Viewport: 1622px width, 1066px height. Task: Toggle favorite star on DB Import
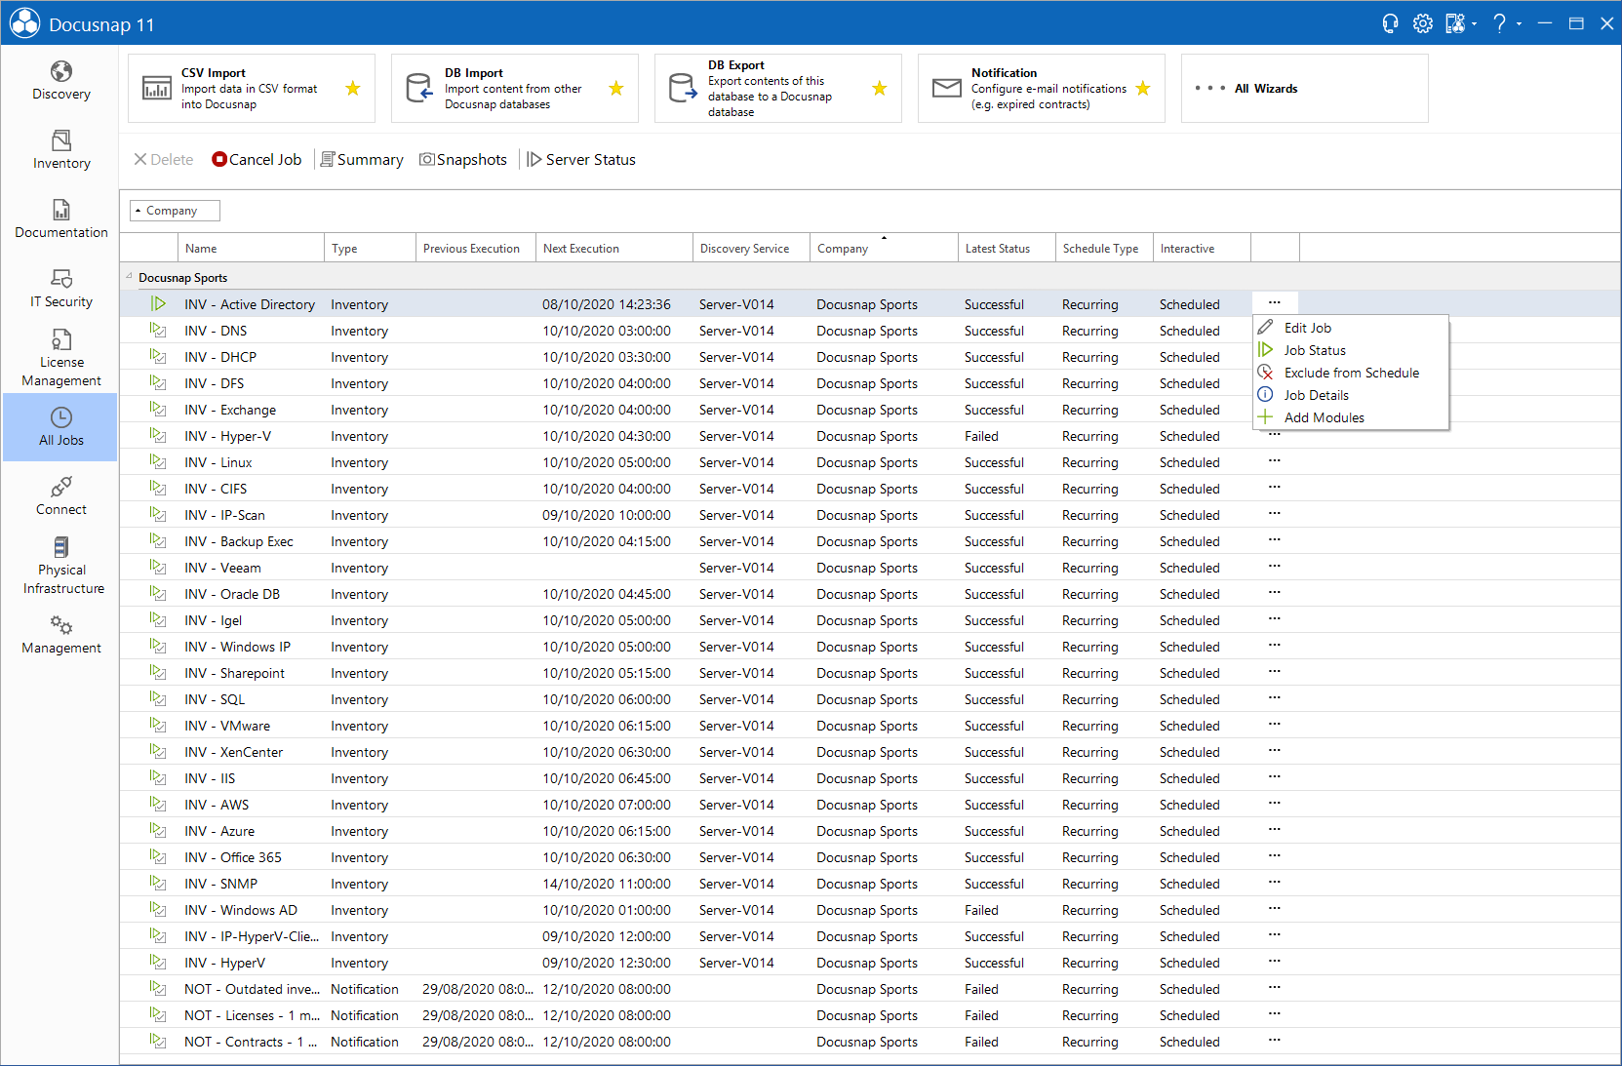[616, 89]
